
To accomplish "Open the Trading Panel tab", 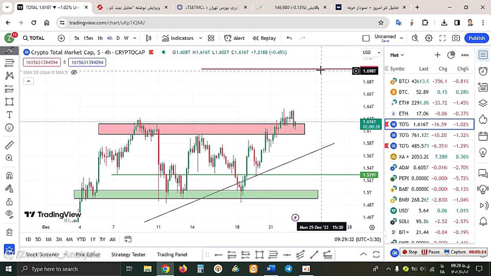I will tap(172, 255).
